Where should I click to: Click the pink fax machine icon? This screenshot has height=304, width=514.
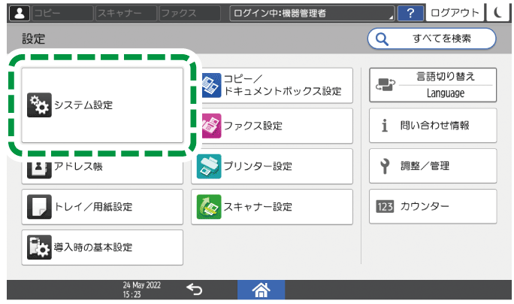click(x=211, y=126)
